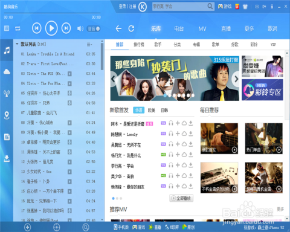Play MV for song 03 Ylvis

point(69,74)
